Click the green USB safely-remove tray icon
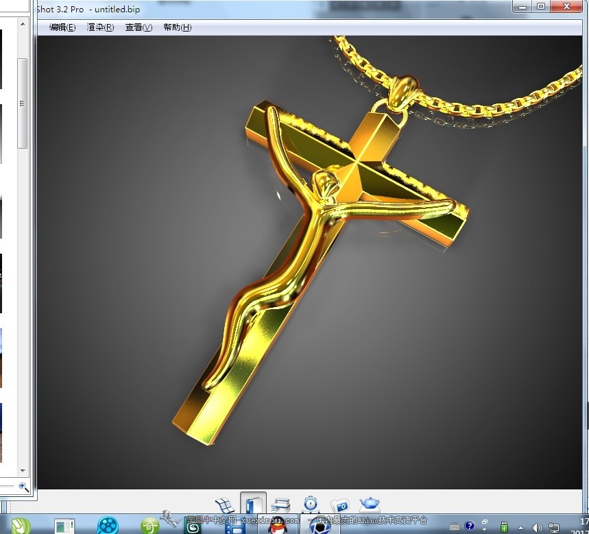This screenshot has height=534, width=589. 504,527
